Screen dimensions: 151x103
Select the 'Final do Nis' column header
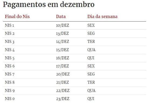[17, 16]
